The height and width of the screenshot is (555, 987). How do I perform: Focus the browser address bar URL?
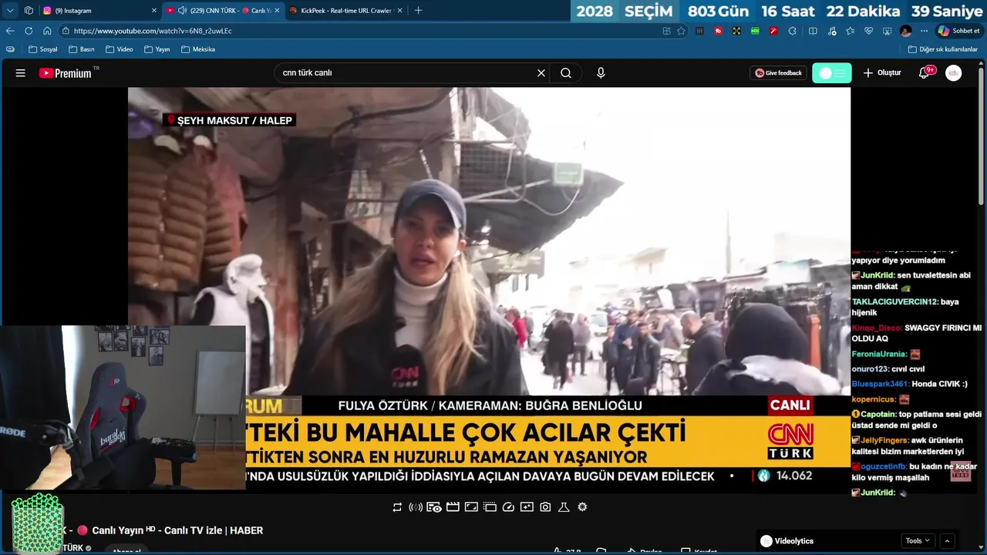(153, 31)
